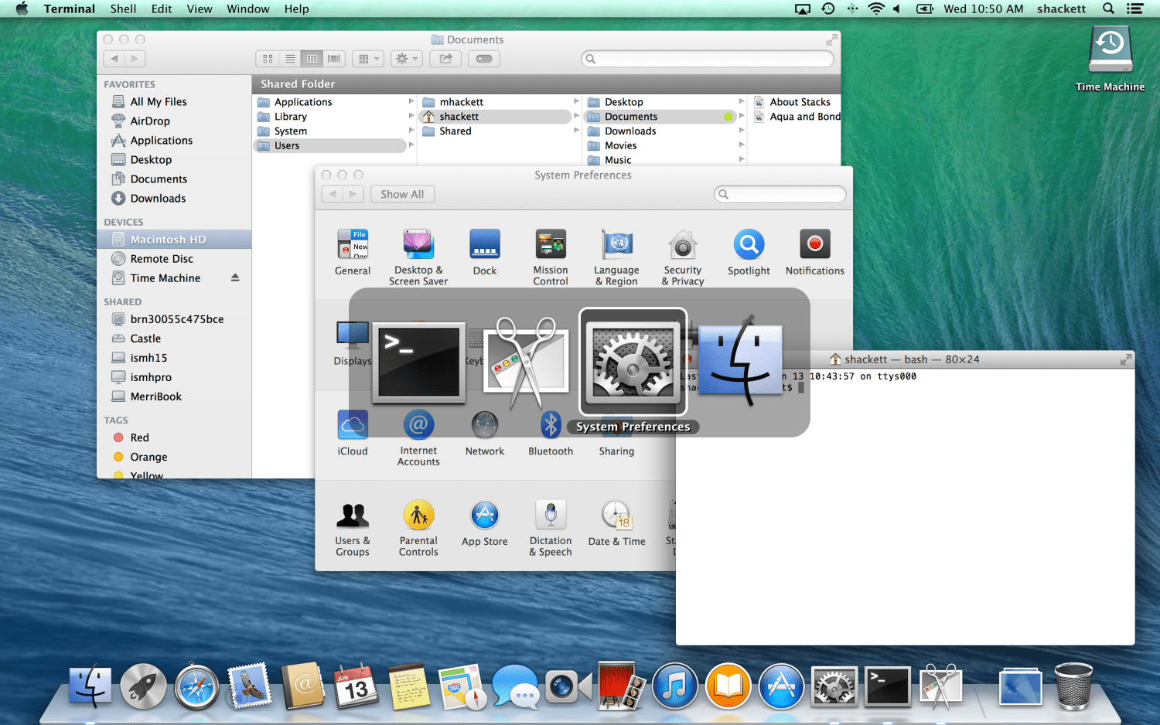Open the Mission Control preference pane
Screen dimensions: 1160x725
[x=550, y=246]
